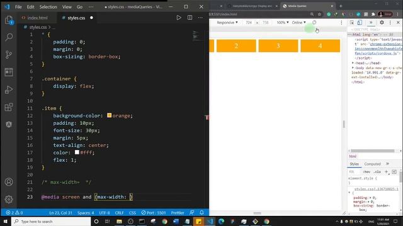Bookmark this page with the star
Screen dimensions: 403x226
click(x=319, y=14)
